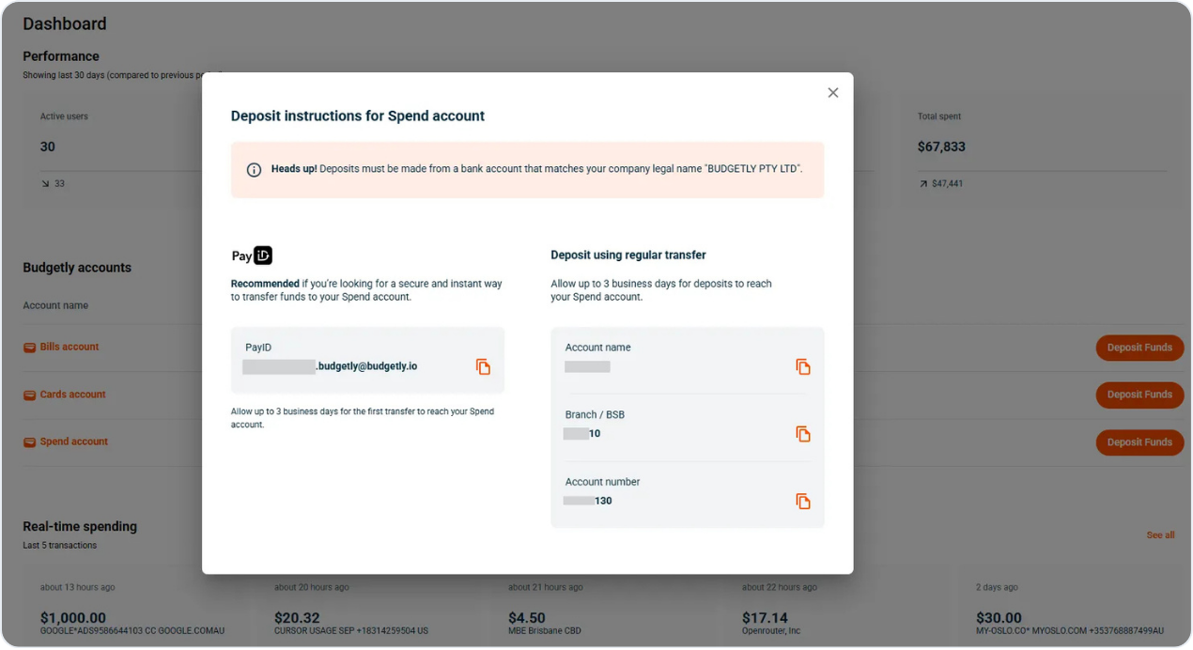Click the info icon in the Heads up banner
Image resolution: width=1193 pixels, height=650 pixels.
point(254,170)
